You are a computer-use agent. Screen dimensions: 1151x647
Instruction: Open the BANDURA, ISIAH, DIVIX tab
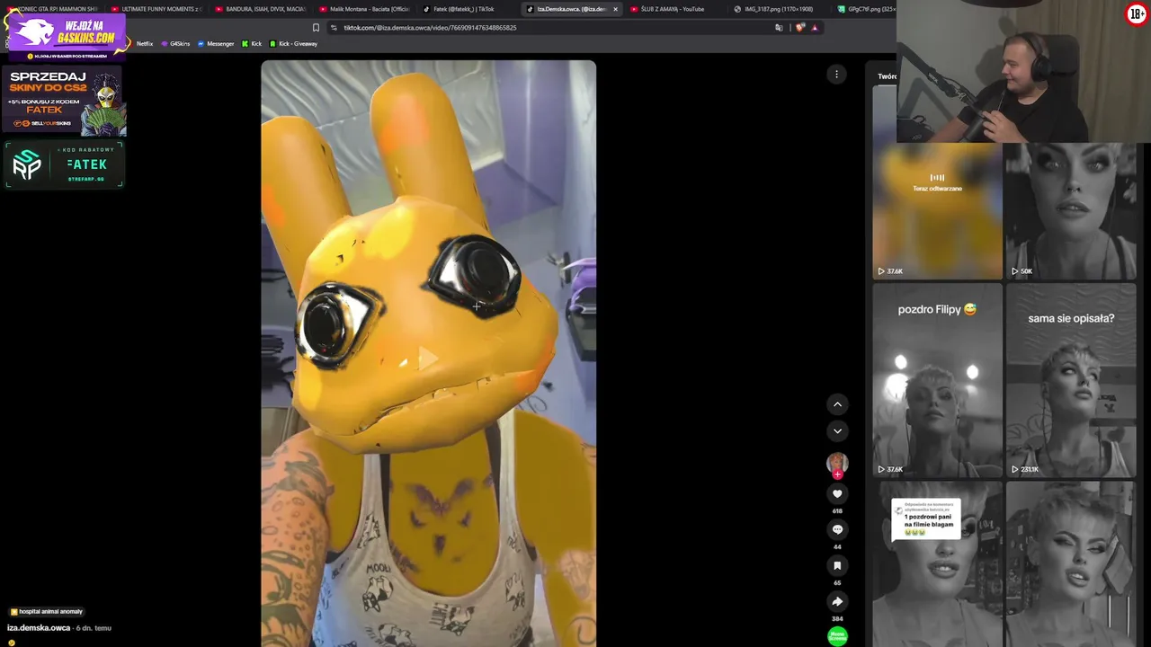[260, 9]
